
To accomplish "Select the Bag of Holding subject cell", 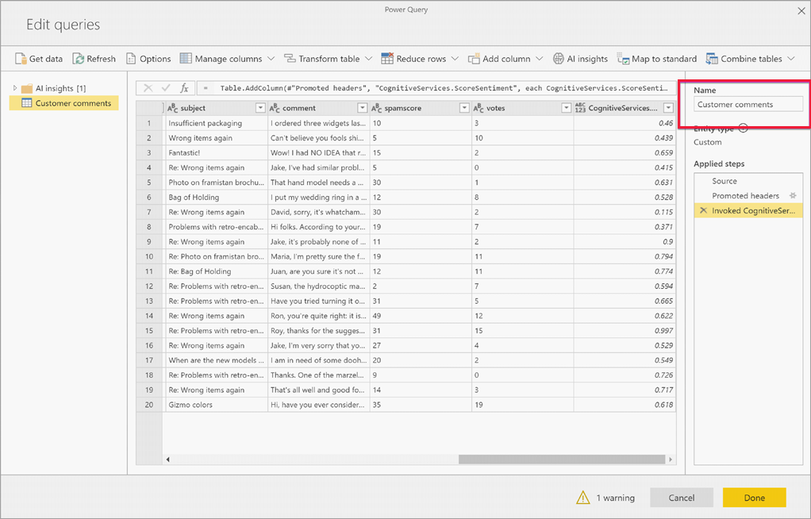I will click(x=215, y=197).
